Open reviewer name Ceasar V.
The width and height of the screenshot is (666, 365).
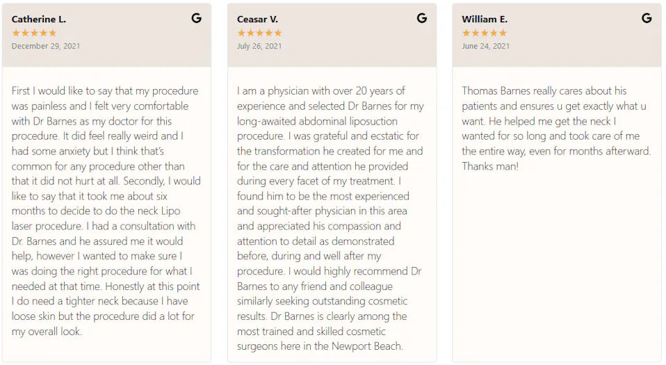tap(257, 19)
